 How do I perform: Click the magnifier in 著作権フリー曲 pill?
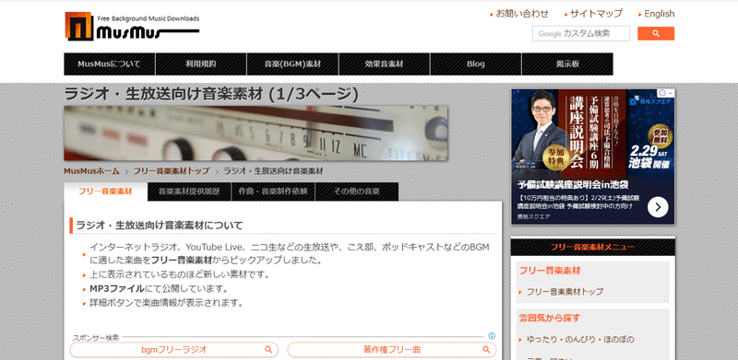click(x=486, y=350)
